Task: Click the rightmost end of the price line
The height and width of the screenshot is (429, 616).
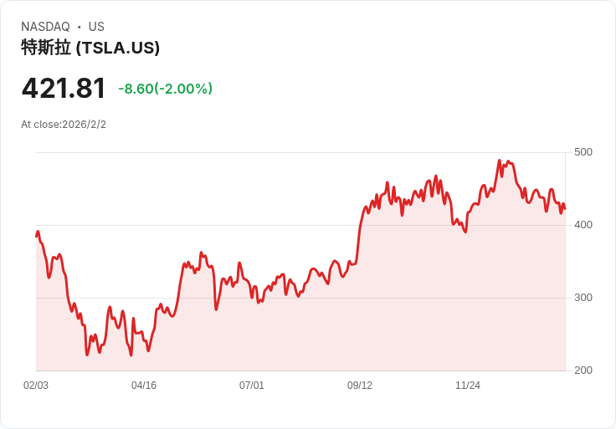Action: pos(565,208)
